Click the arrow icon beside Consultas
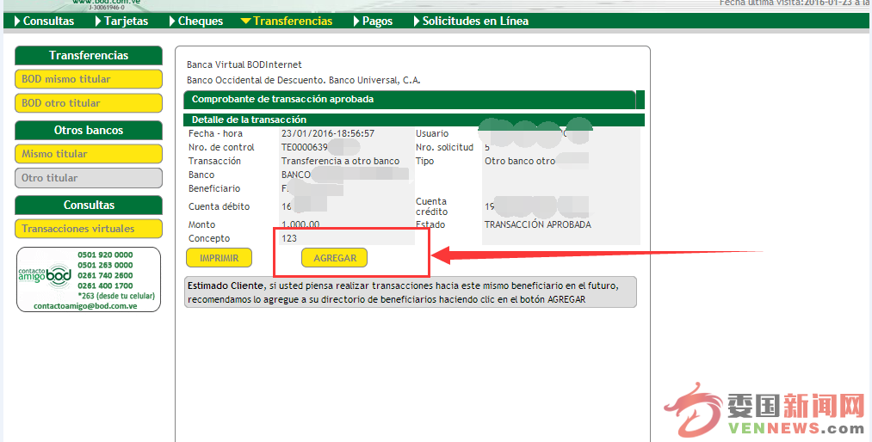Image resolution: width=872 pixels, height=442 pixels. coord(18,21)
